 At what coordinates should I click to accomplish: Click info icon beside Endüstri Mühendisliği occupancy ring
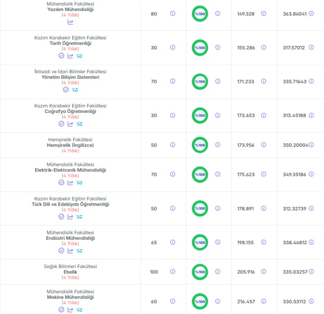pos(218,242)
